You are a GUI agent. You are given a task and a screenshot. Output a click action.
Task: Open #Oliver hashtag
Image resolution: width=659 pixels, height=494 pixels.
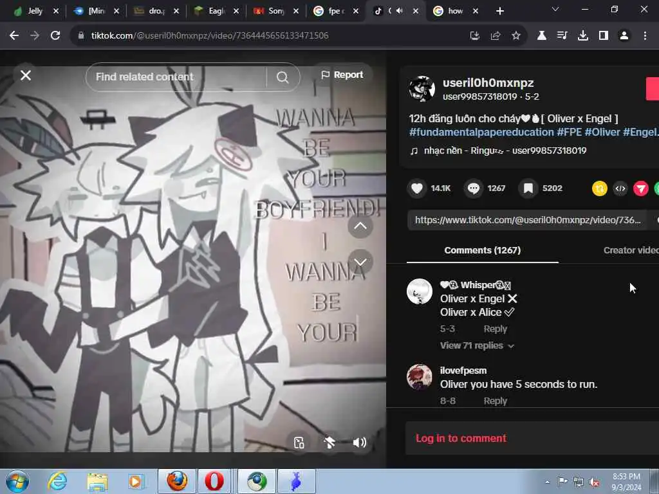point(602,133)
